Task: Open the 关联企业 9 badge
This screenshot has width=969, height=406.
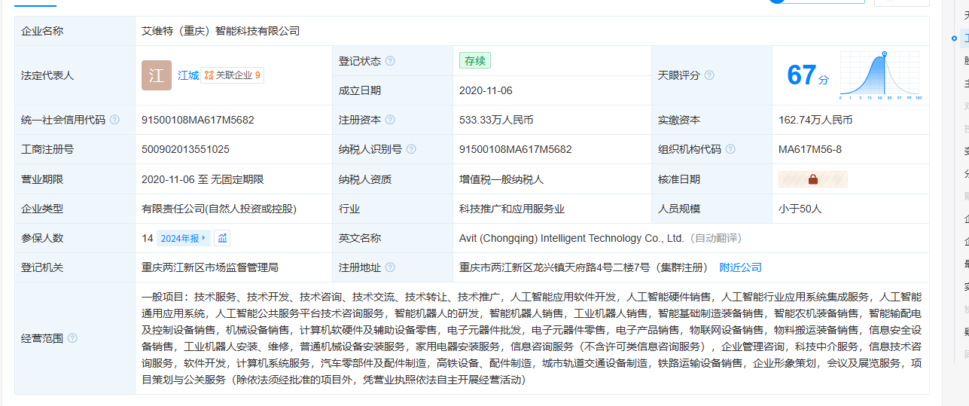Action: [233, 75]
